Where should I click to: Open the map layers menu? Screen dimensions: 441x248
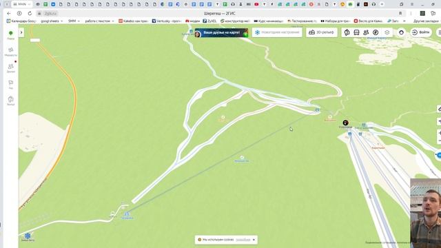point(387,32)
